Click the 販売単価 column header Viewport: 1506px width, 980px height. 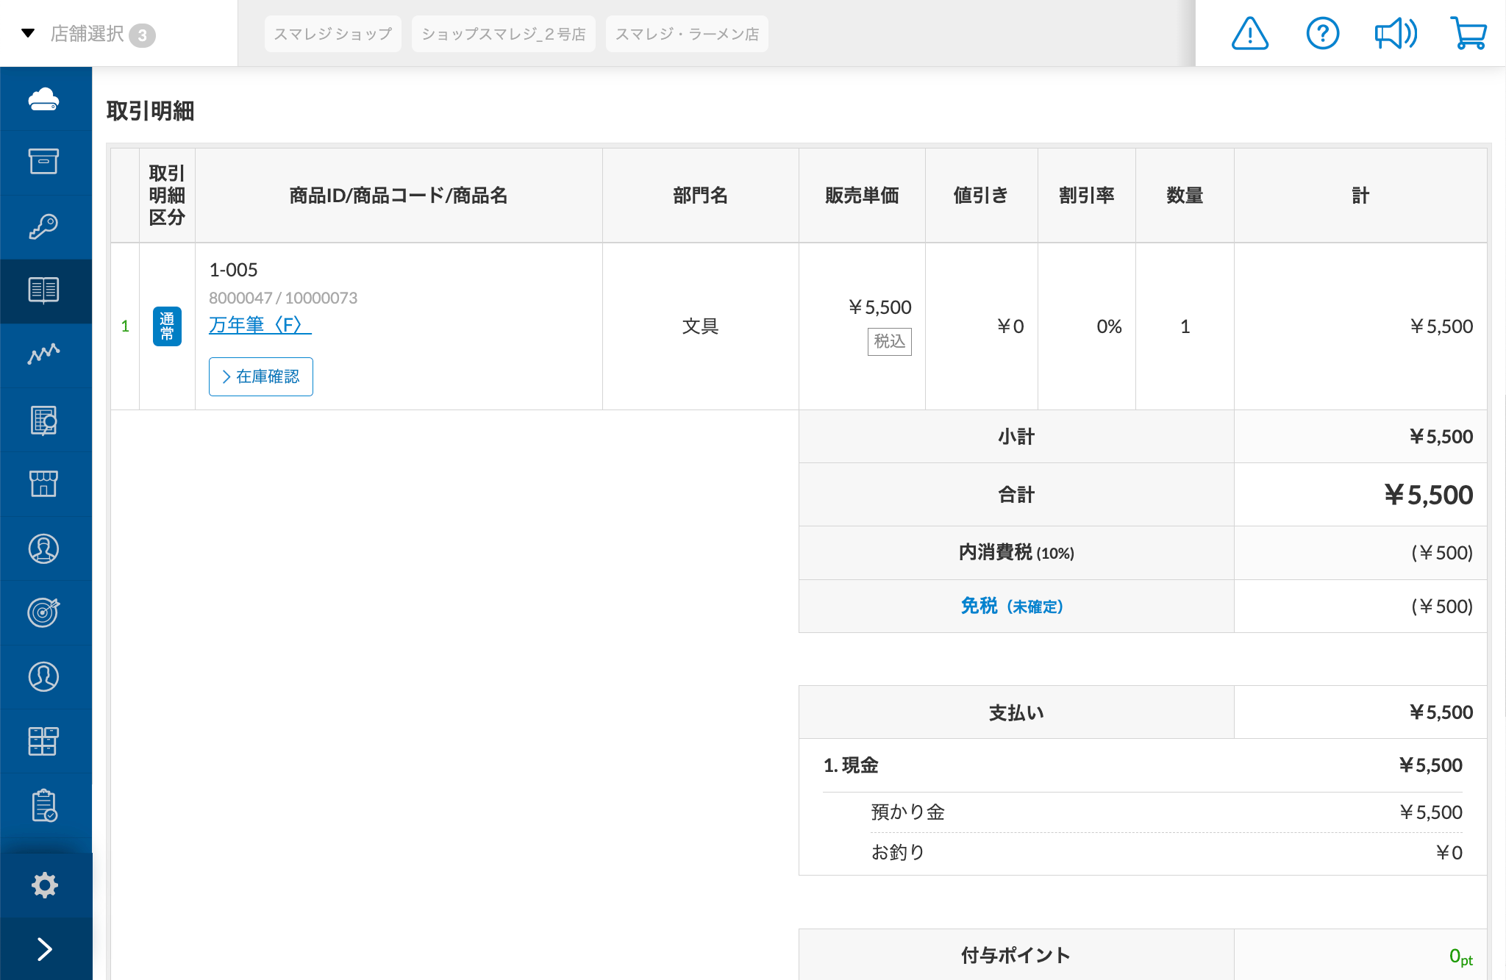(x=862, y=196)
